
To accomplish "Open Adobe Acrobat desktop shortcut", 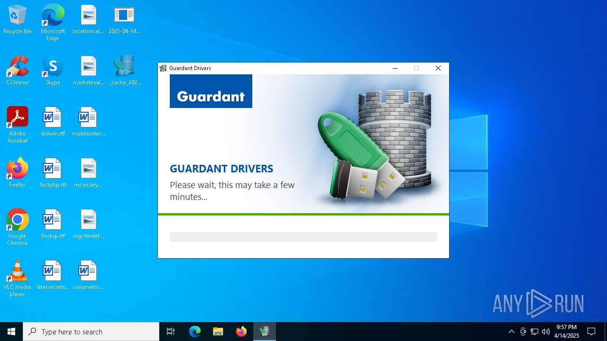I will tap(18, 125).
